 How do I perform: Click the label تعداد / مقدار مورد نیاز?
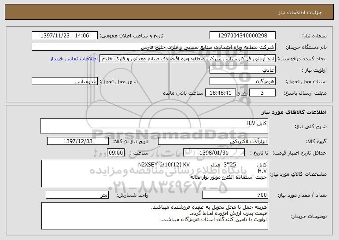click(302, 195)
